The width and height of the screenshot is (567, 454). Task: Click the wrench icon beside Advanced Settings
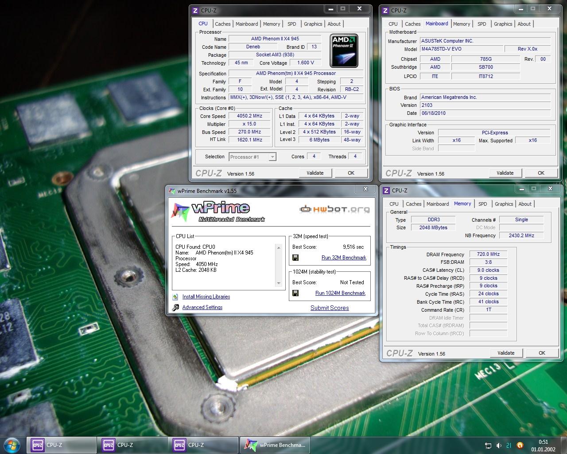[x=175, y=307]
